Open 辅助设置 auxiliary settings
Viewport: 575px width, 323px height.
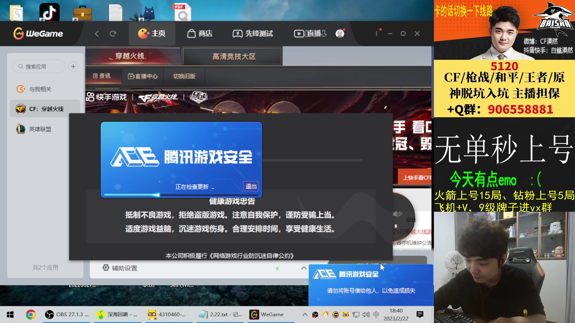119,268
